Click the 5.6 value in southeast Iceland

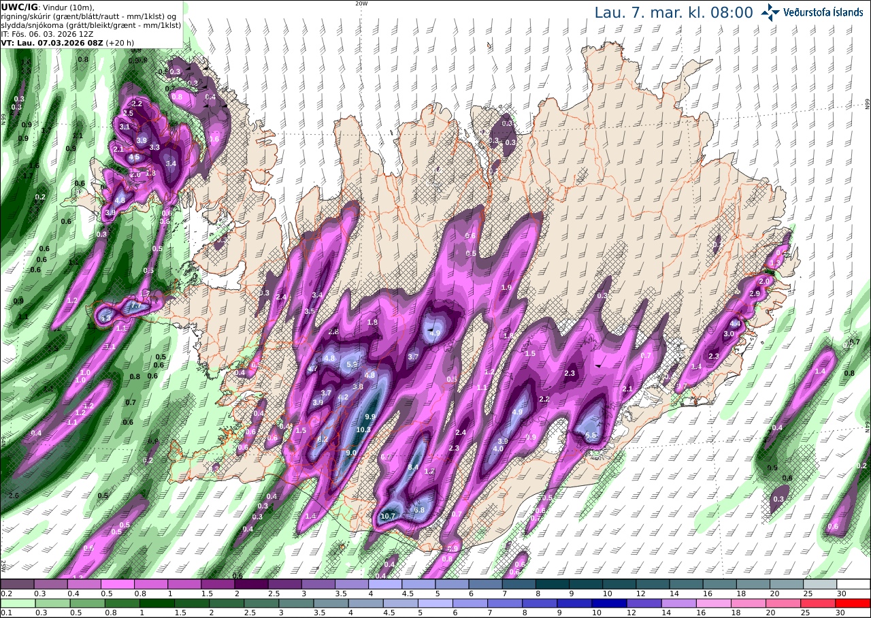591,436
